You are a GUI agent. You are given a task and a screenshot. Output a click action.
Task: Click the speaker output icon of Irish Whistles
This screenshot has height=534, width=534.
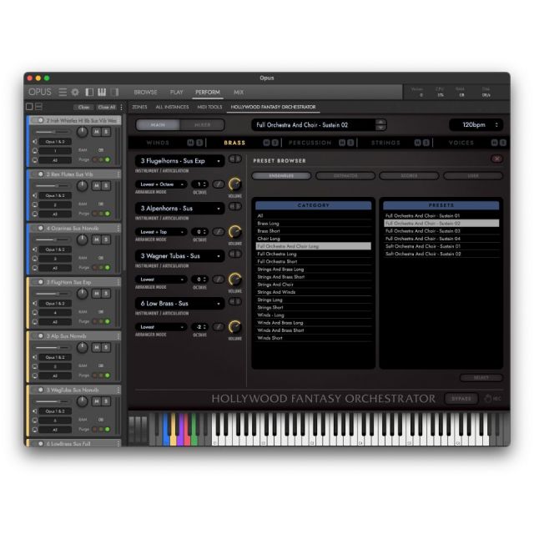(x=35, y=141)
